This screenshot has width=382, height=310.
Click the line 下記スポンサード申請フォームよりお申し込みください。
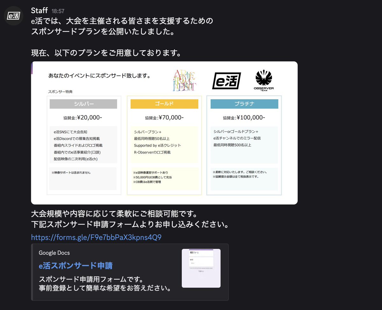tap(130, 224)
